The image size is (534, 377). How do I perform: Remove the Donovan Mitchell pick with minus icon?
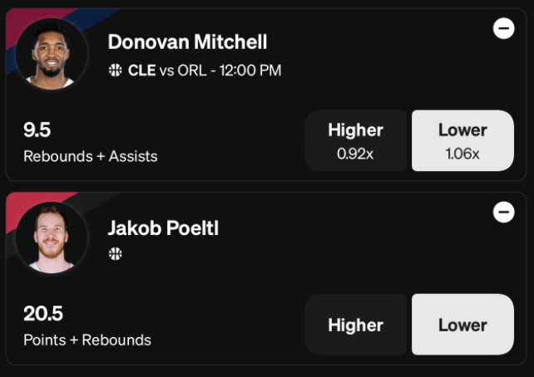tap(504, 28)
